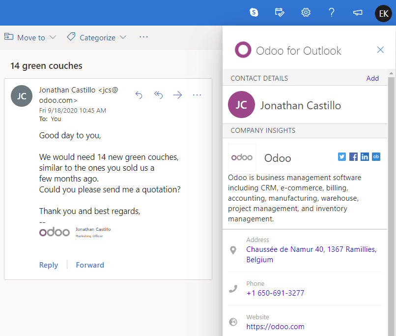Open Odoo's Twitter profile icon
This screenshot has height=336, width=396.
[341, 156]
